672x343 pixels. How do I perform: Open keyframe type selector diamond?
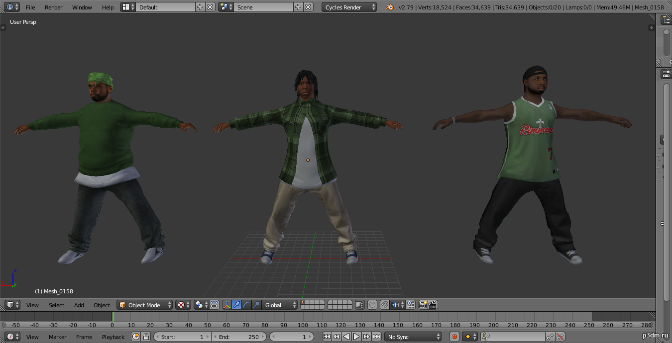tap(469, 337)
